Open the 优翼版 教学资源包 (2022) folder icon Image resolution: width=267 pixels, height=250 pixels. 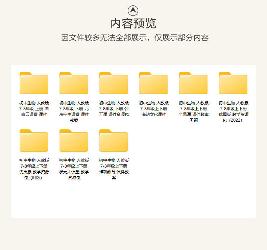(x=233, y=83)
